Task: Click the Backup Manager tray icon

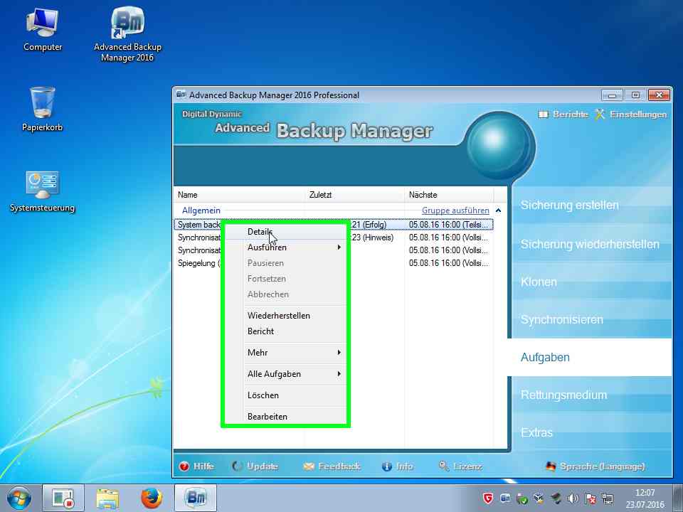Action: point(505,498)
